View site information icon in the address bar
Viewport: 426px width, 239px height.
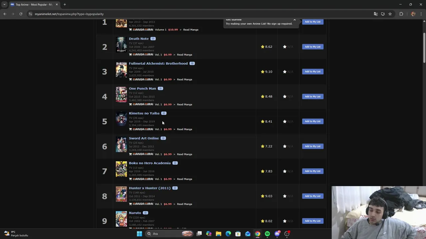point(30,14)
